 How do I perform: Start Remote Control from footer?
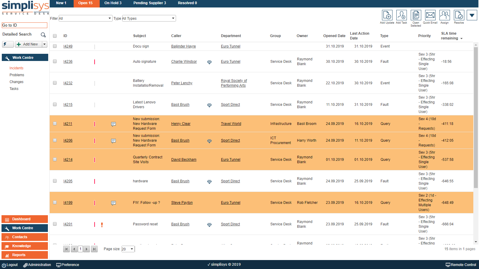click(x=461, y=265)
